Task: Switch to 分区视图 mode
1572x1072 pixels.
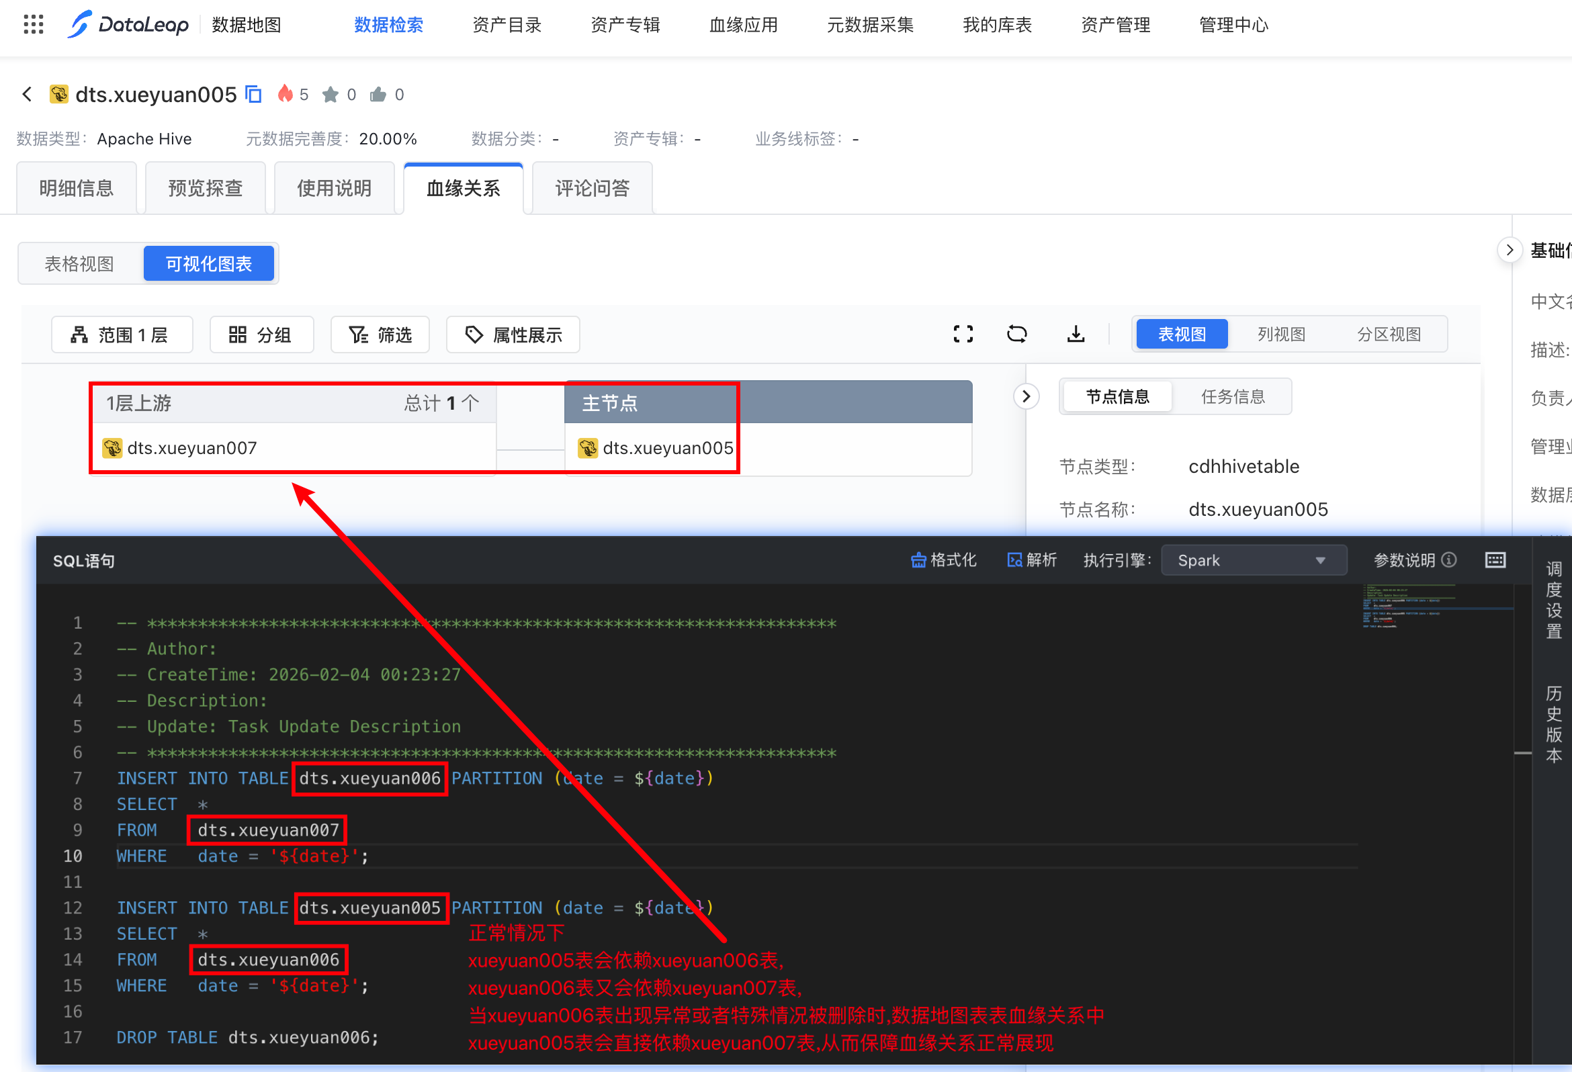Action: pos(1388,334)
